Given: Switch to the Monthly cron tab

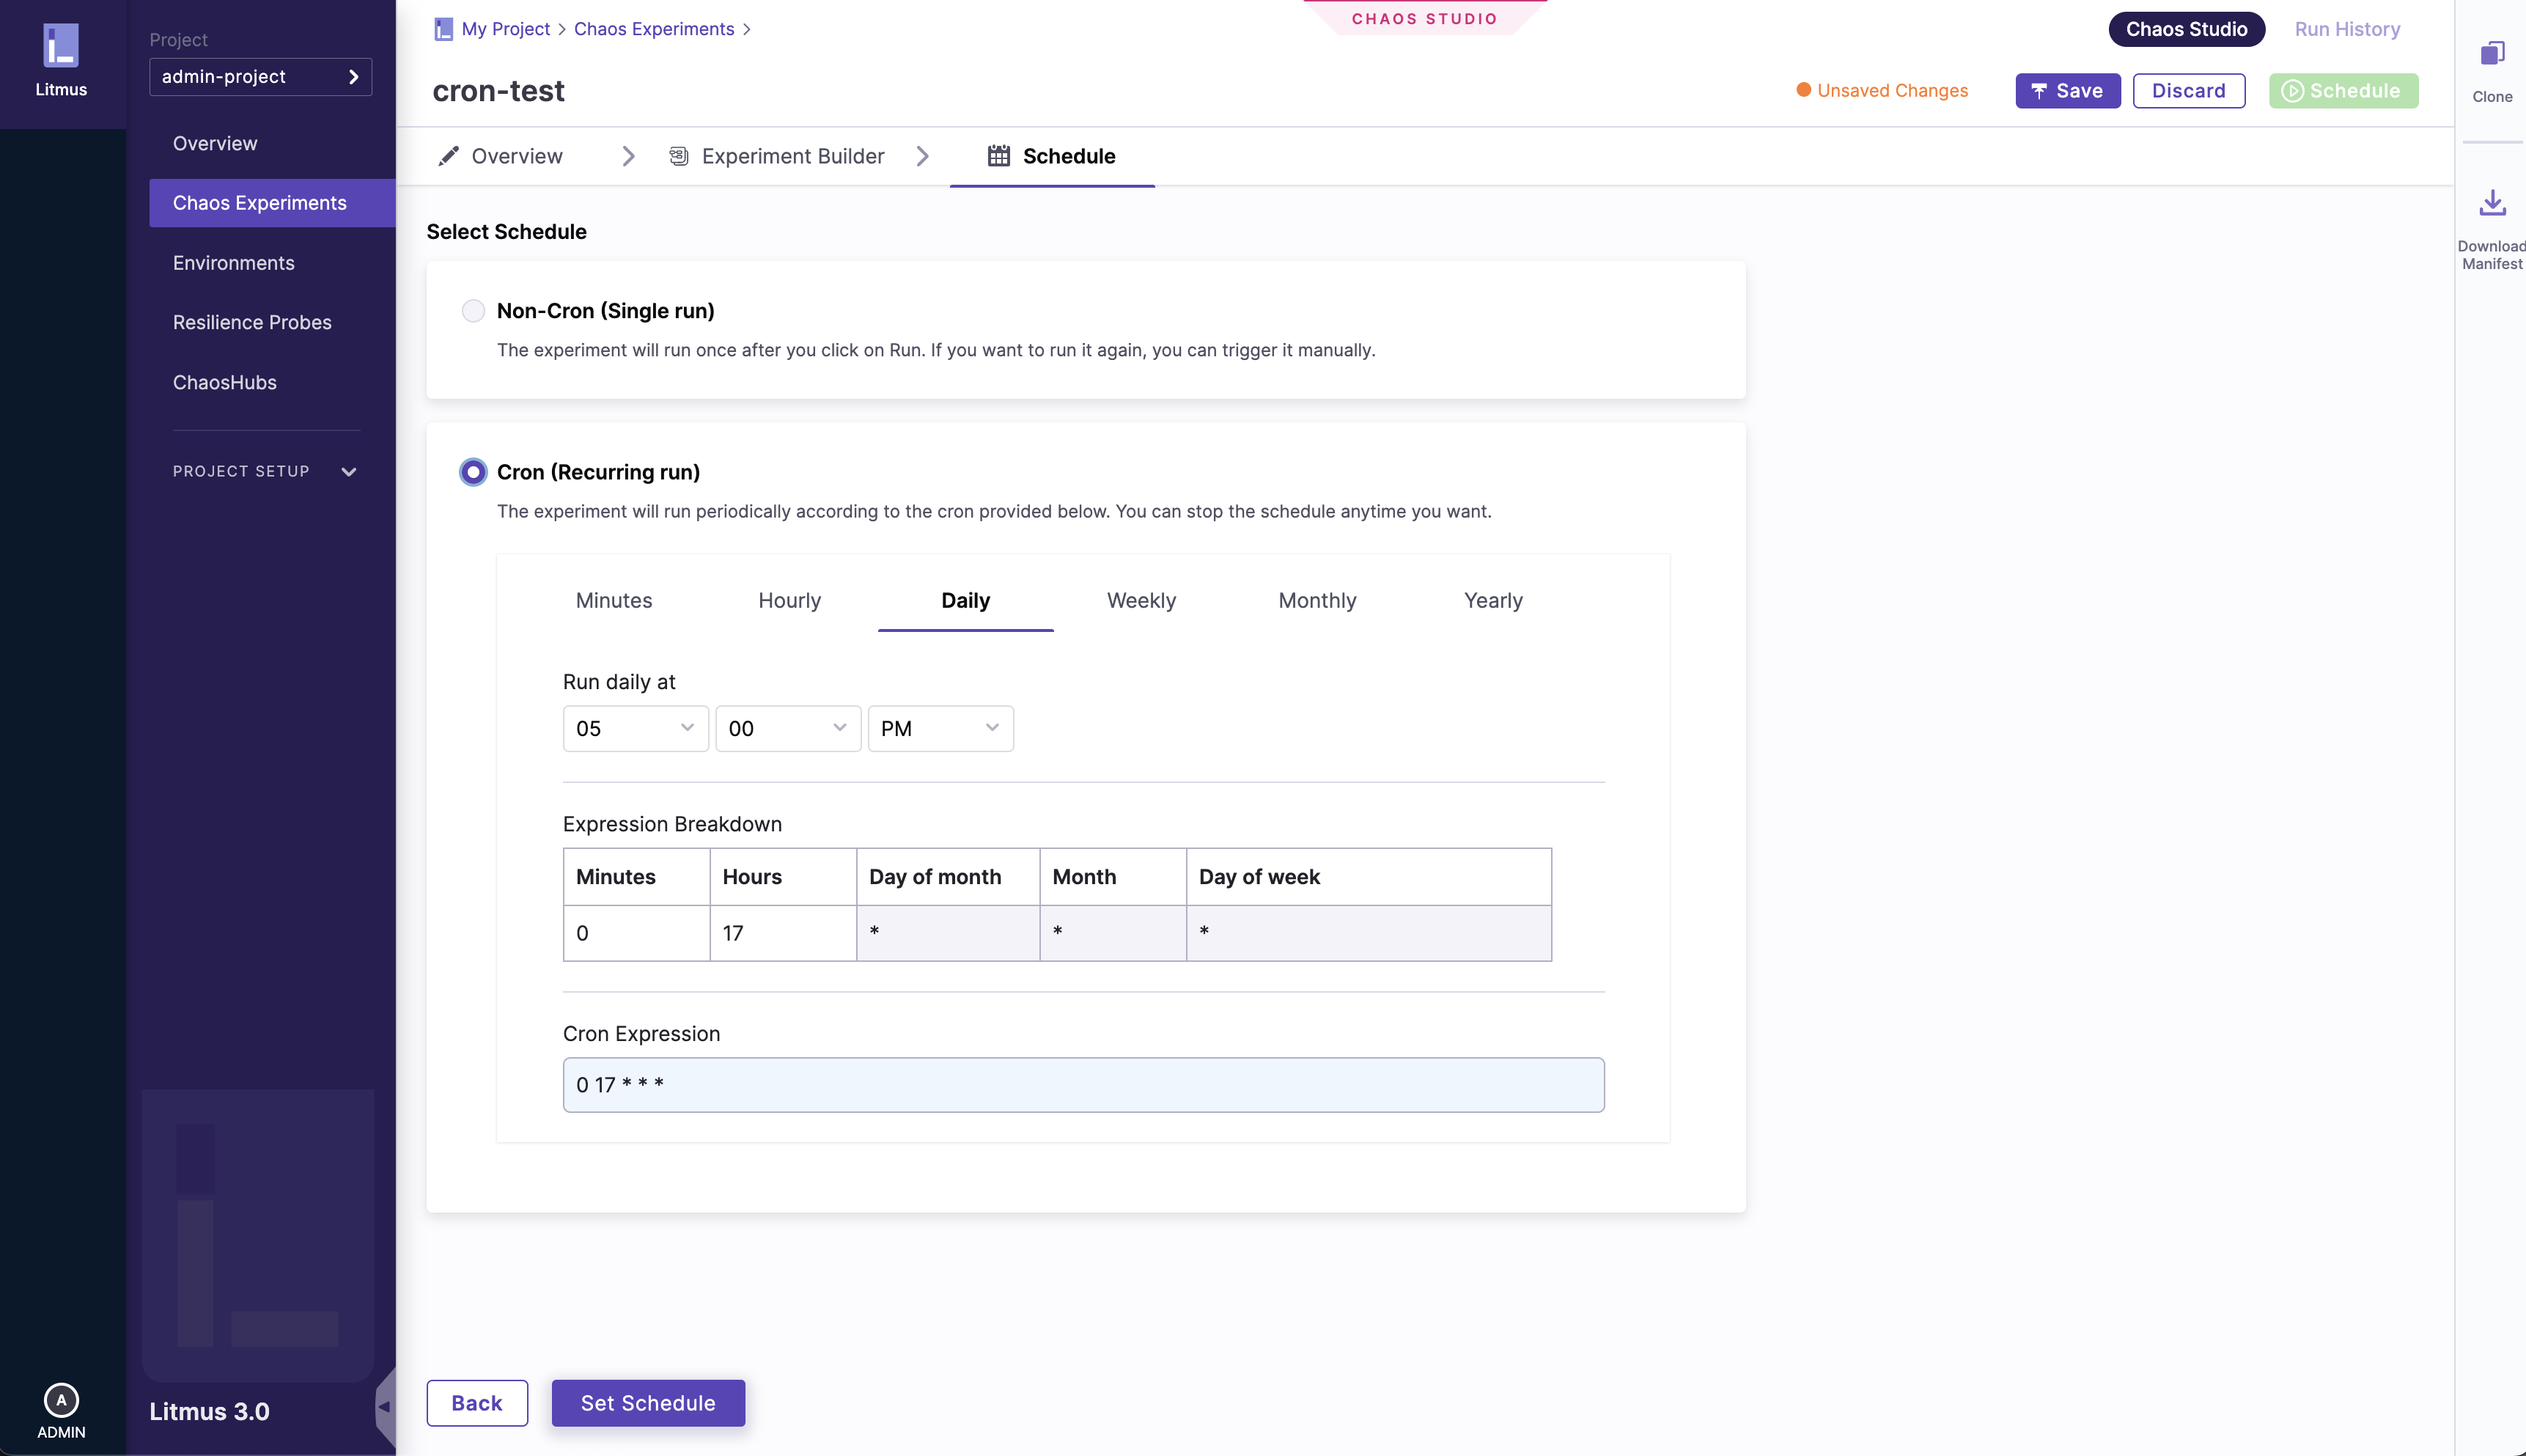Looking at the screenshot, I should (x=1317, y=600).
